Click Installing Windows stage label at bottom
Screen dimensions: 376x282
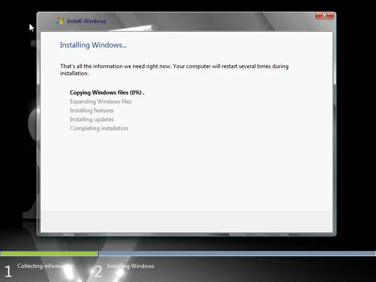point(131,266)
